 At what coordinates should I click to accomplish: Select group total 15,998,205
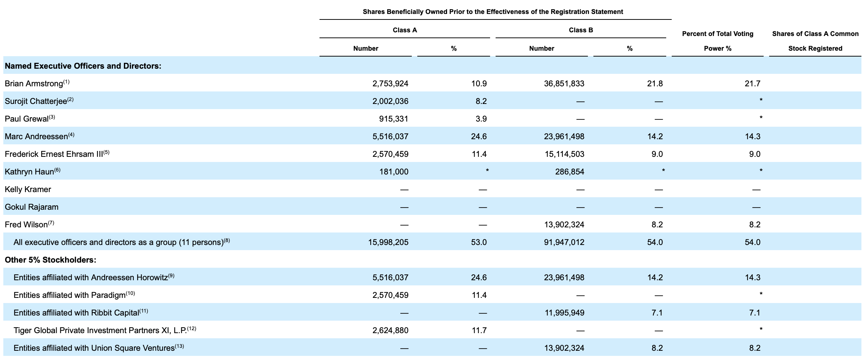coord(388,242)
